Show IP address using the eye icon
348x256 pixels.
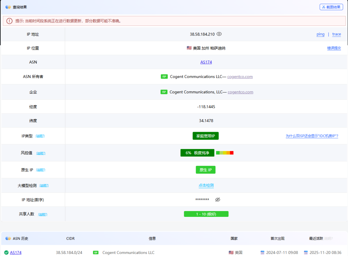point(219,34)
